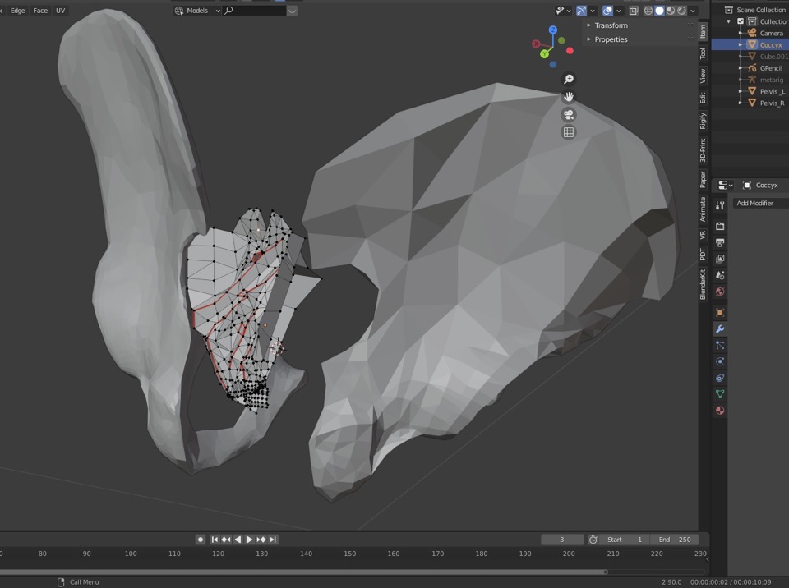Screen dimensions: 789x588
Task: Expand the Transform panel
Action: (x=610, y=25)
